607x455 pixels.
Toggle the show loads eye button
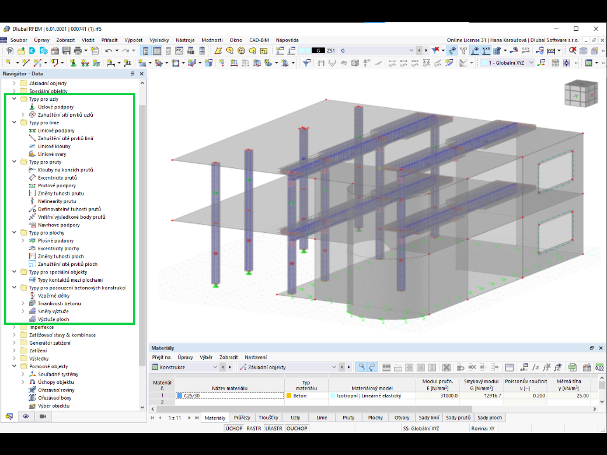click(x=475, y=50)
